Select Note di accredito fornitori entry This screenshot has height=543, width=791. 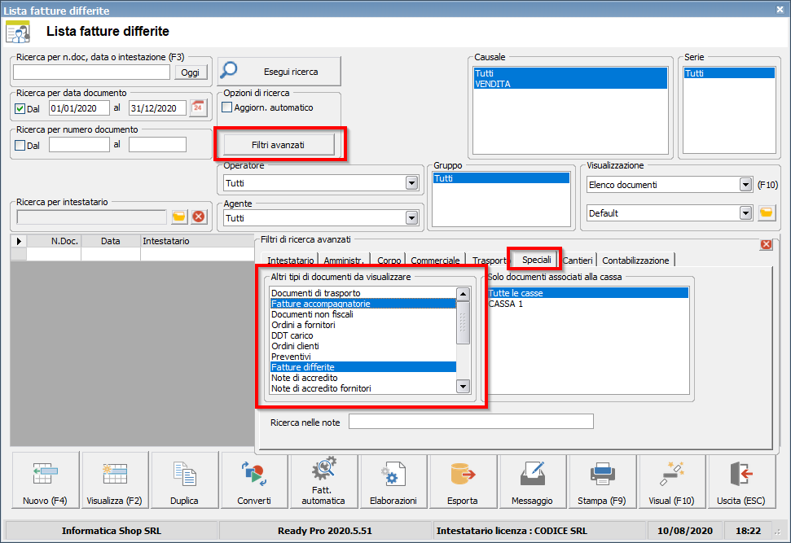[x=363, y=388]
